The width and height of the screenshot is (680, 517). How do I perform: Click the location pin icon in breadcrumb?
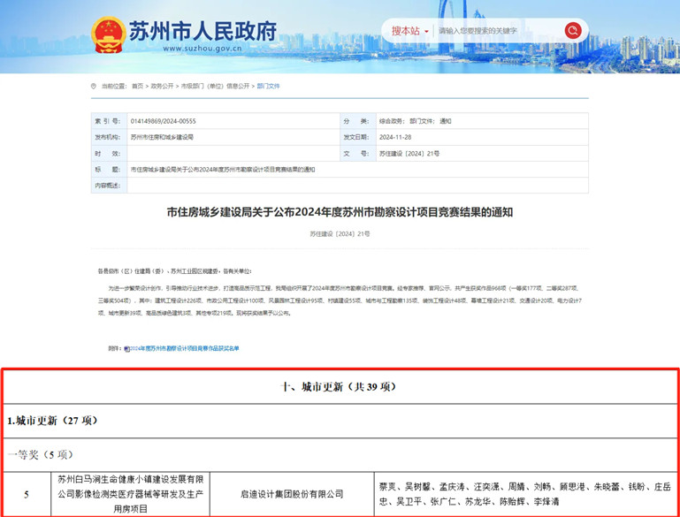[95, 86]
